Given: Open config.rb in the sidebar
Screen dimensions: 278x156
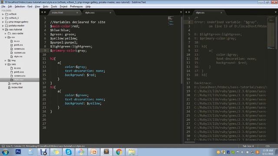Looking at the screenshot, I should tap(17, 84).
